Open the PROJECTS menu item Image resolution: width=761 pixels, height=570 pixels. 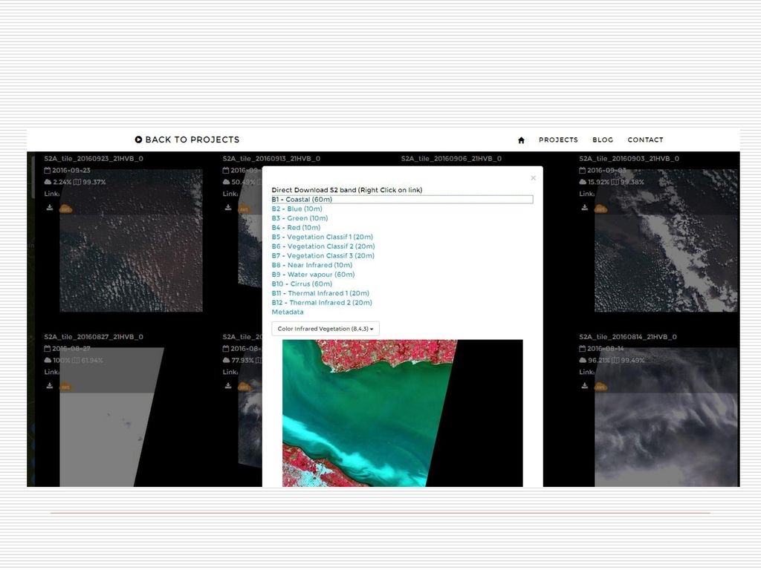click(x=558, y=140)
